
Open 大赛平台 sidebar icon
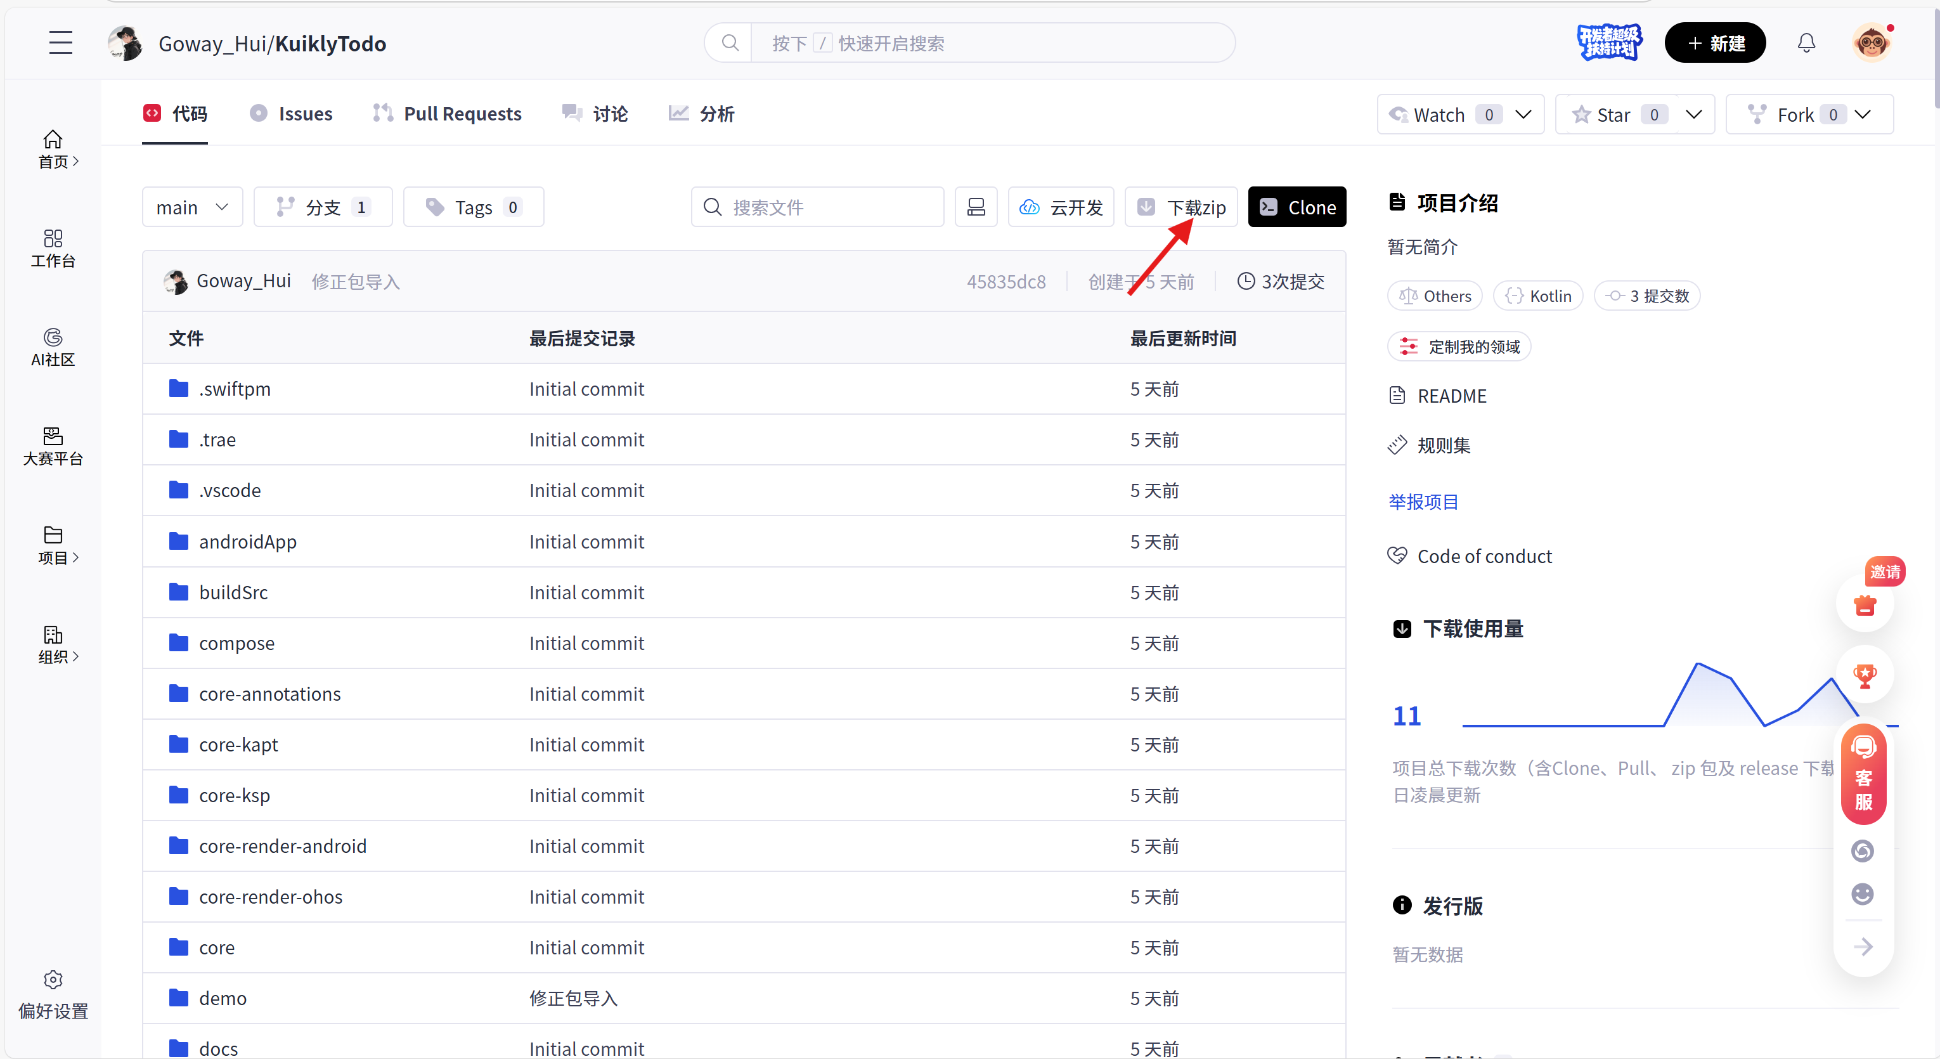53,446
